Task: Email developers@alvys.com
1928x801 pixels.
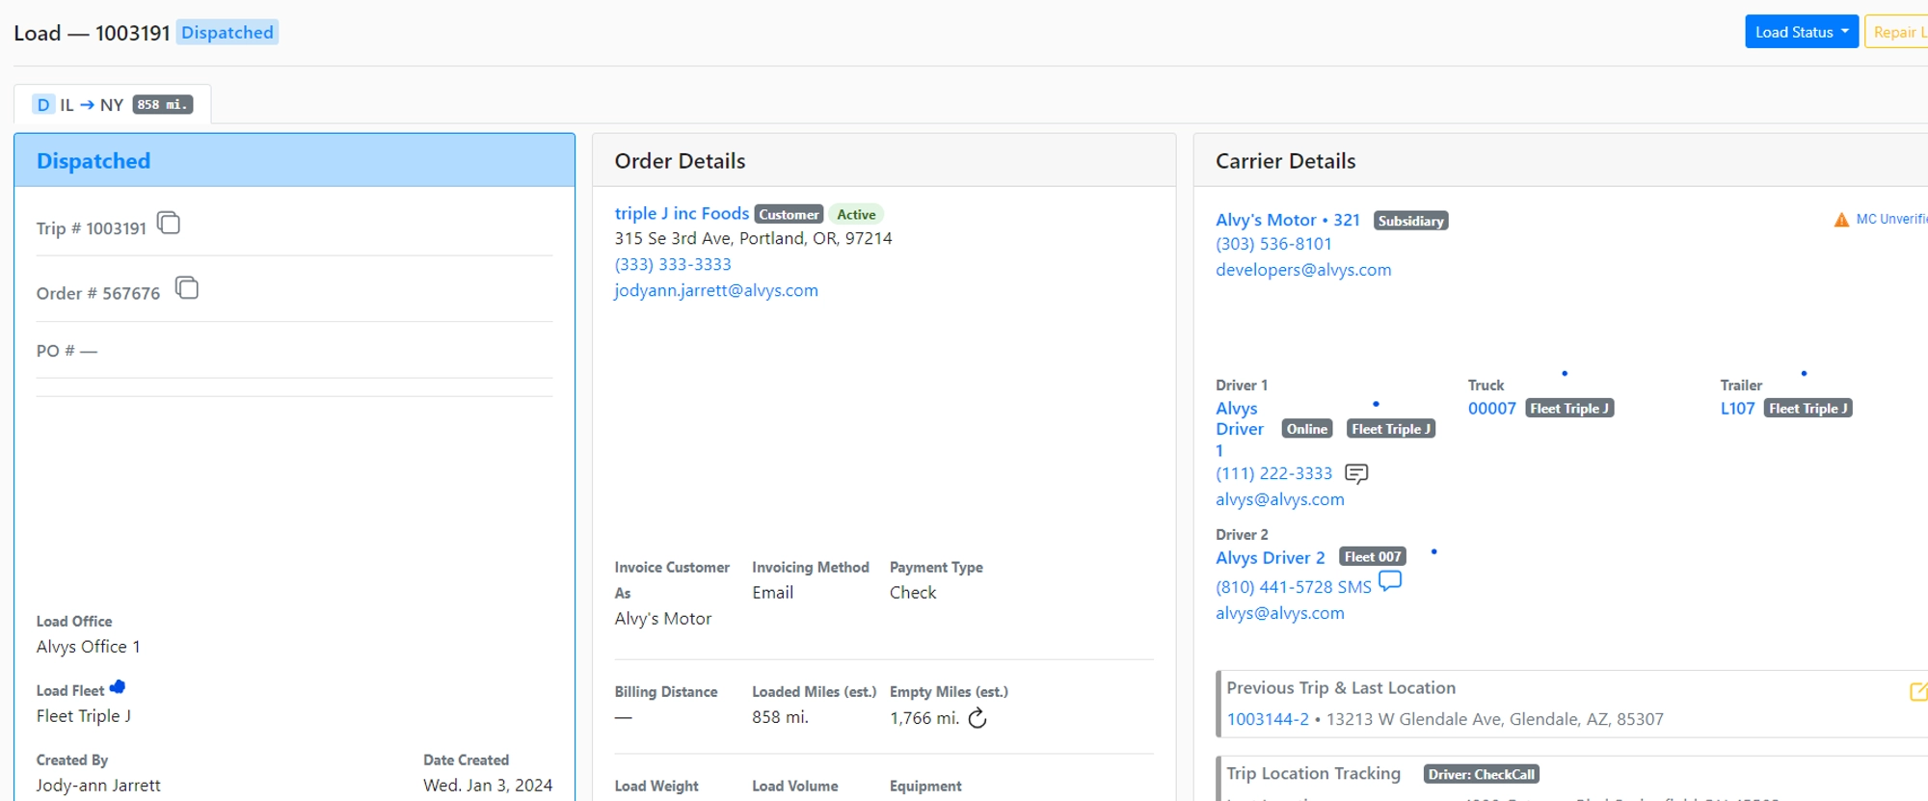Action: click(1303, 270)
